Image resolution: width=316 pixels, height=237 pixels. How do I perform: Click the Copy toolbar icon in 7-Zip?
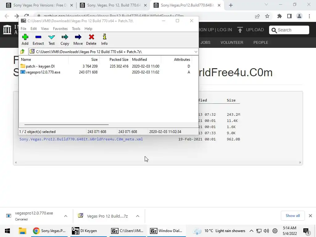point(65,39)
